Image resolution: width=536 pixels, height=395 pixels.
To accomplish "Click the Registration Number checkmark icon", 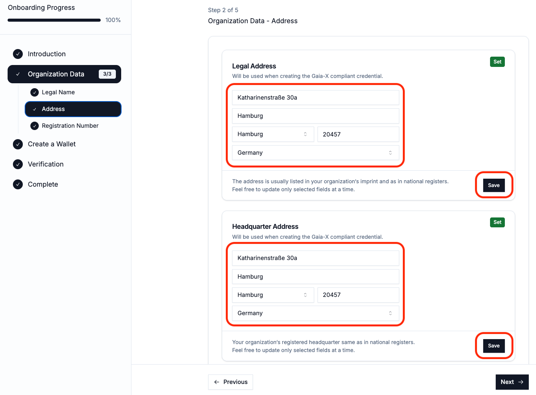I will click(x=35, y=126).
